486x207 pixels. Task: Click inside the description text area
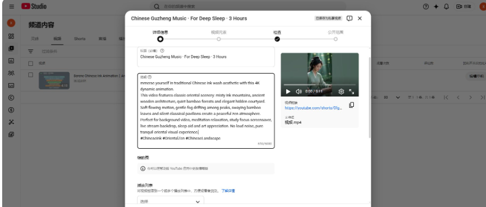pyautogui.click(x=206, y=111)
